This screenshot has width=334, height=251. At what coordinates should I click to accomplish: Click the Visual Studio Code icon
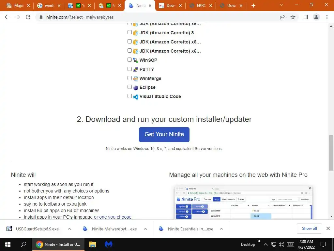(135, 97)
